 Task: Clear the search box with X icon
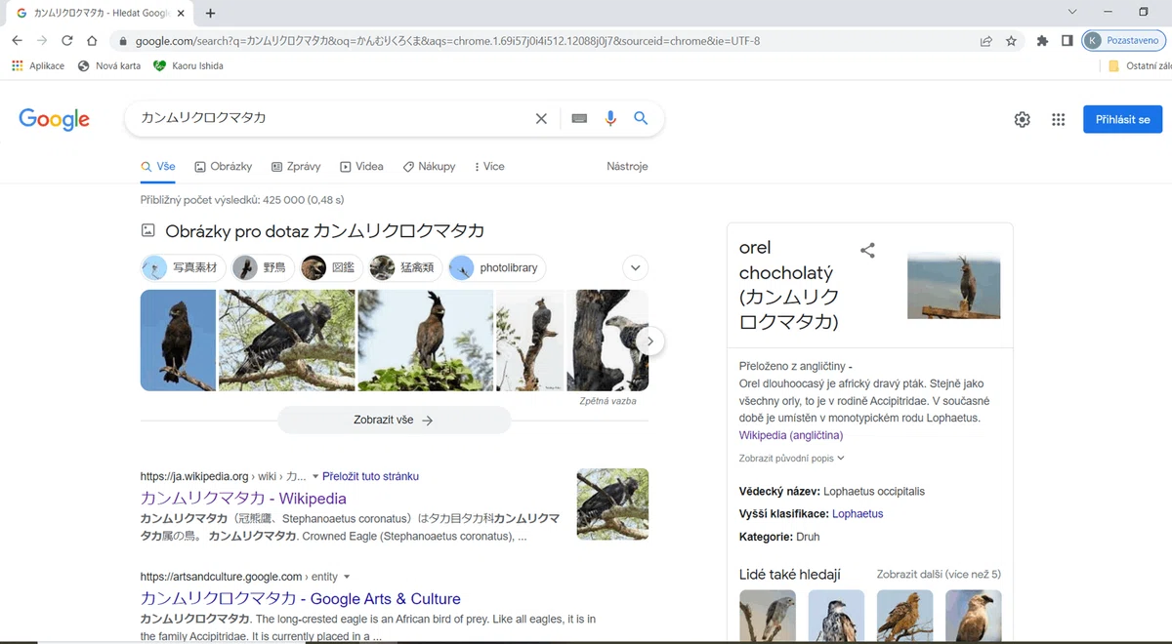point(541,118)
